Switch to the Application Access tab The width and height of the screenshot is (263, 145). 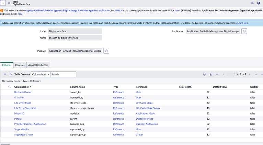pyautogui.click(x=38, y=65)
